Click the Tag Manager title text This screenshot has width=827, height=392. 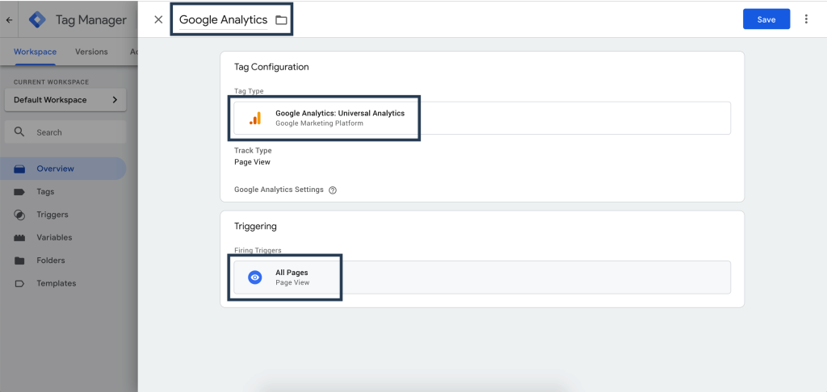91,20
